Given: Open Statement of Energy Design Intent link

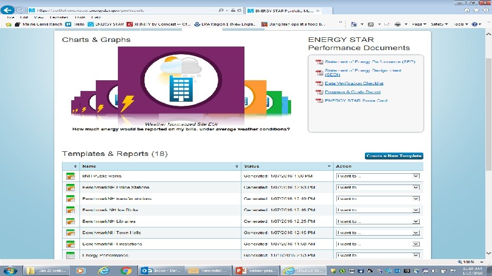Looking at the screenshot, I should pos(363,73).
